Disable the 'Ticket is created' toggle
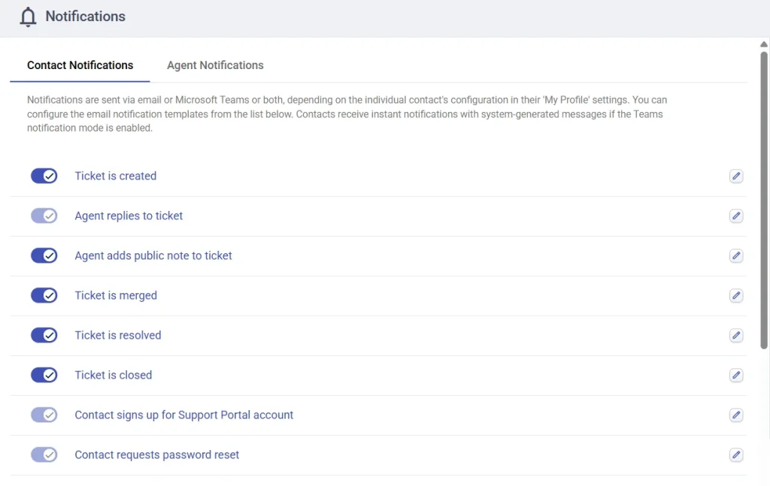The image size is (770, 486). coord(44,176)
